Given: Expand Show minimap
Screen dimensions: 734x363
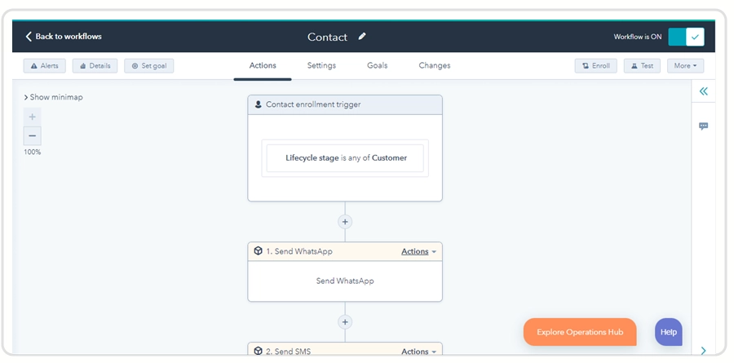Looking at the screenshot, I should [53, 97].
